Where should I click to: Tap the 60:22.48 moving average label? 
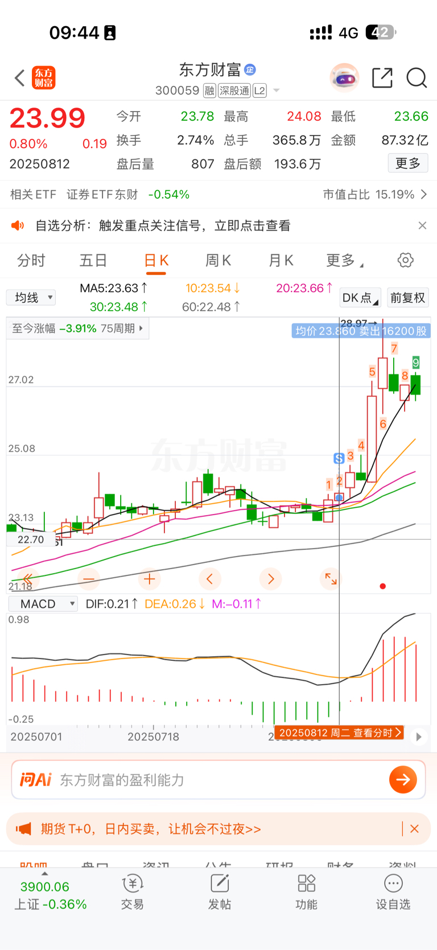(211, 307)
